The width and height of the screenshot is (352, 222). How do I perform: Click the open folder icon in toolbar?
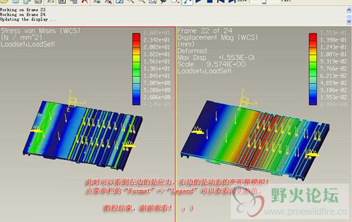point(5,1)
